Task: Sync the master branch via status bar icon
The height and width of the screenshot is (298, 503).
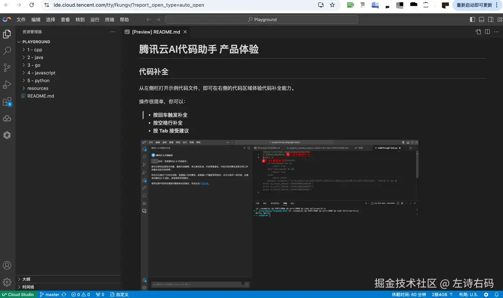Action: click(65, 294)
